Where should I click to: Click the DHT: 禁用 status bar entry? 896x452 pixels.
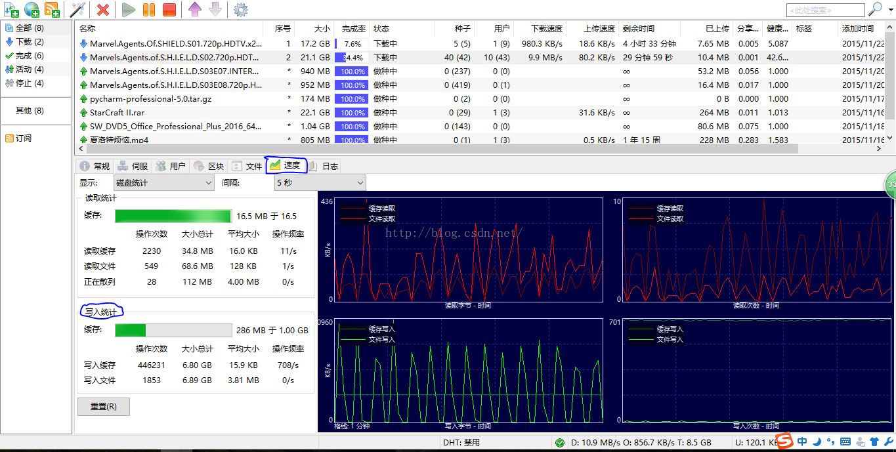coord(461,443)
